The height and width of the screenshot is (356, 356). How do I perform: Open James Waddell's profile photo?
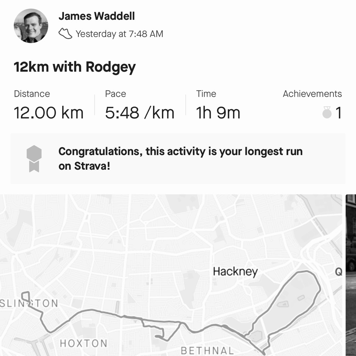tap(31, 26)
